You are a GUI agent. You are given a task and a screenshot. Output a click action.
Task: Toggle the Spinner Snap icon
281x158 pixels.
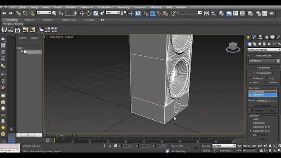click(166, 13)
